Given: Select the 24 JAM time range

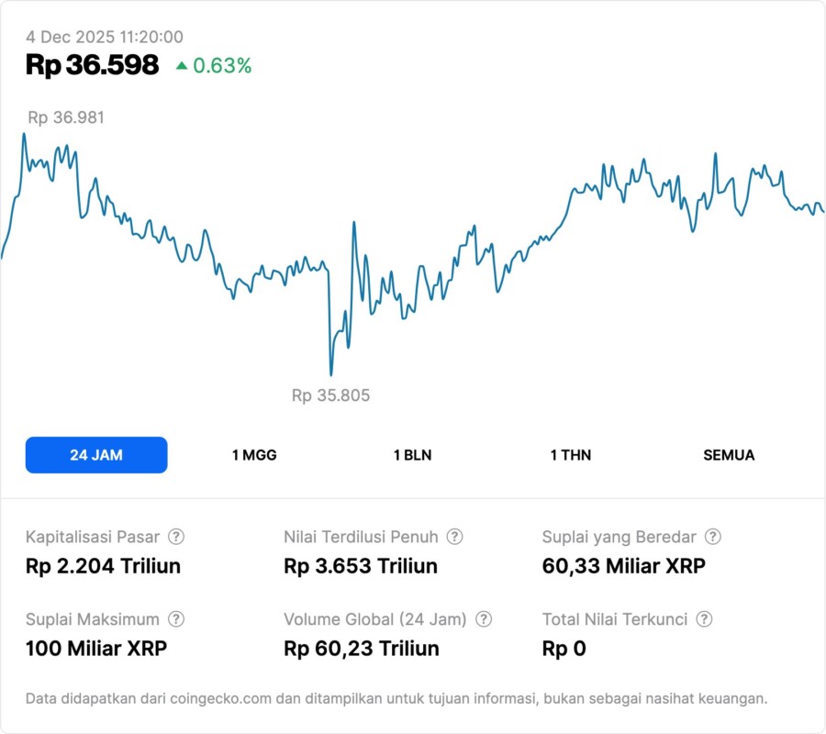Looking at the screenshot, I should click(x=96, y=455).
